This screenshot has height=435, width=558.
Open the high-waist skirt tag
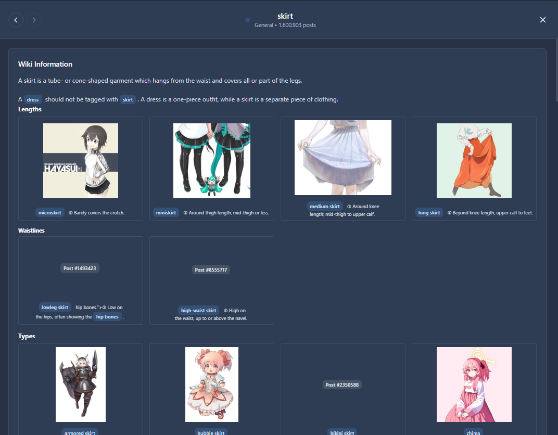(x=198, y=311)
